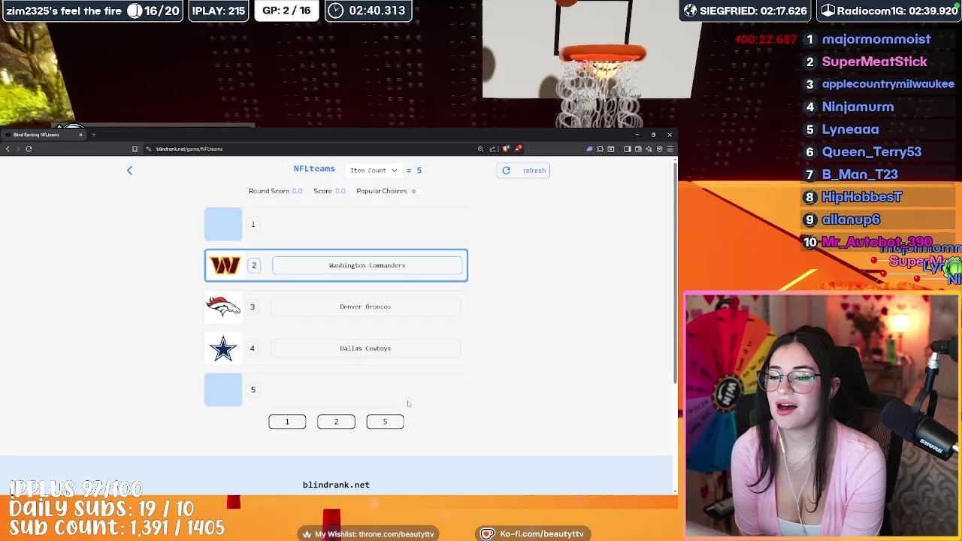Click the refresh circular arrow icon
962x541 pixels.
[x=506, y=171]
